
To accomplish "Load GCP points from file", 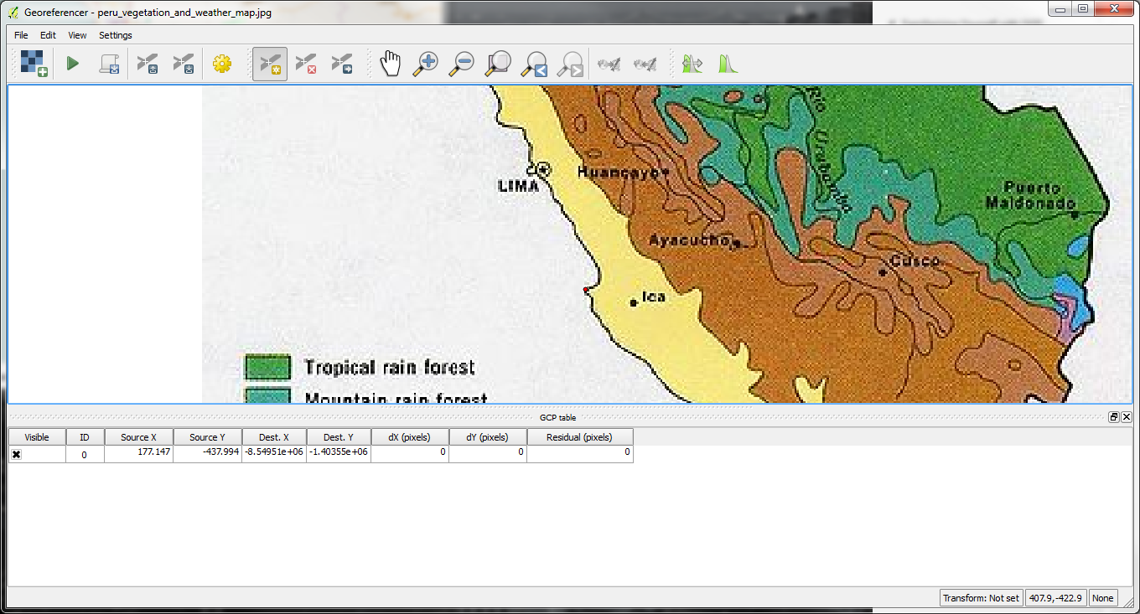I will click(148, 64).
